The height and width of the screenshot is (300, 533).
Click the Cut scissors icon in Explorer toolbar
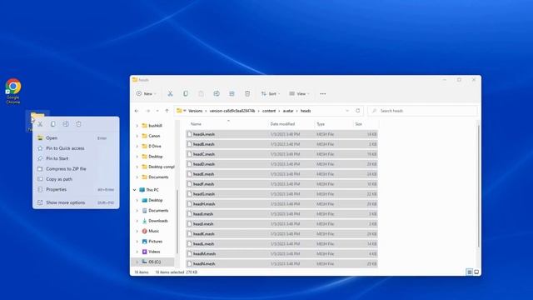point(170,94)
